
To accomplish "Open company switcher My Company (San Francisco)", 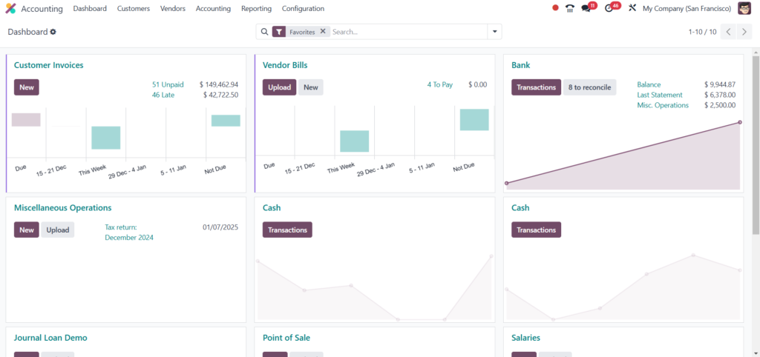I will [687, 9].
